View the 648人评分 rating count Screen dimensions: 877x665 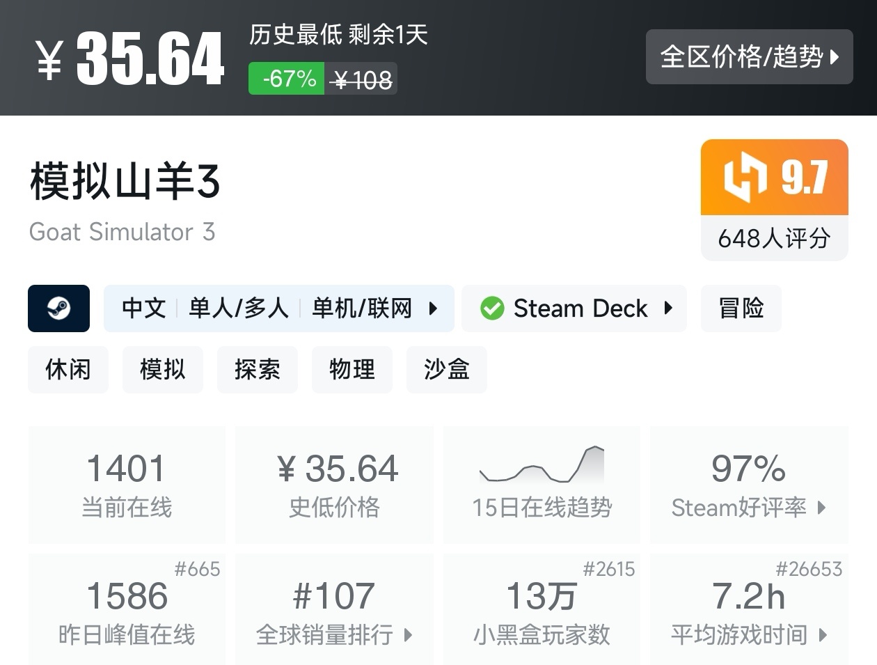click(x=774, y=238)
